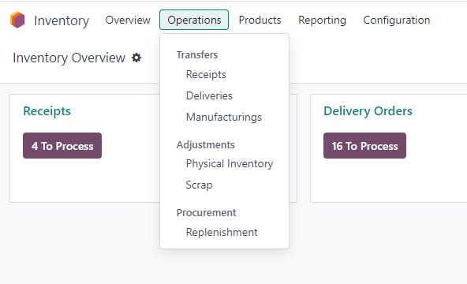The image size is (467, 284).
Task: Click the 4 To Process button
Action: [62, 146]
